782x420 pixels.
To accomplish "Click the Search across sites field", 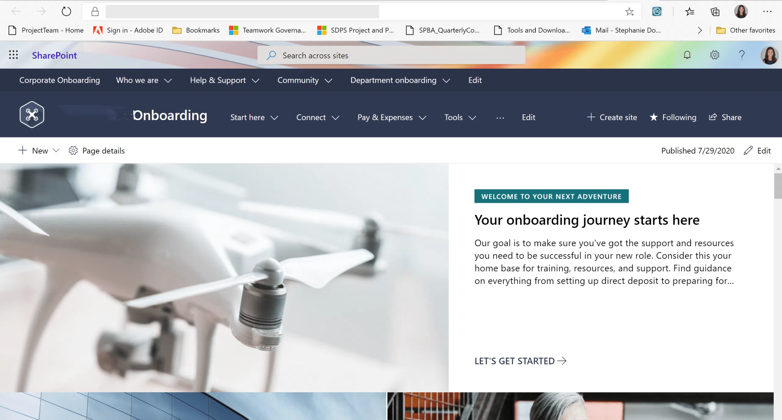I will (391, 55).
